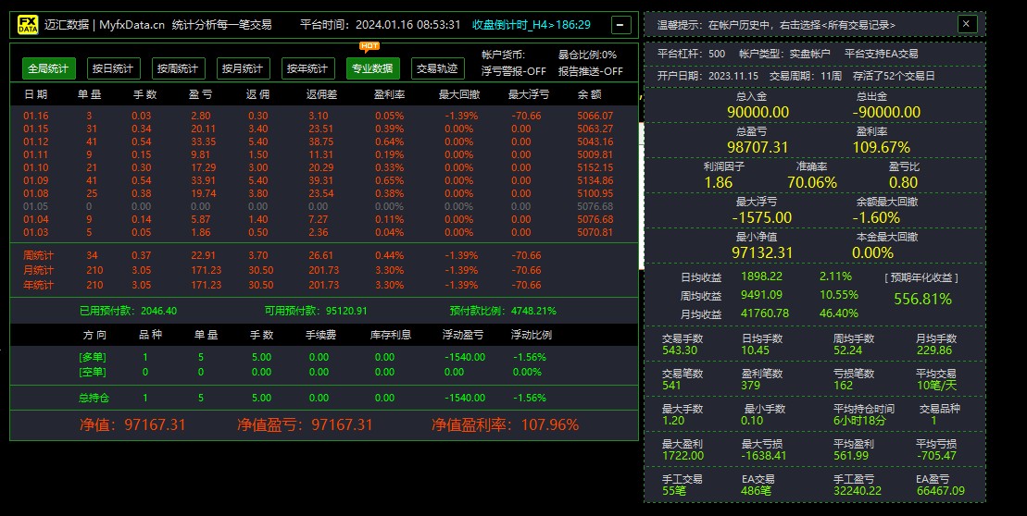This screenshot has height=516, width=1027.
Task: Click 可用预付款: 95120.91
Action: coord(316,311)
